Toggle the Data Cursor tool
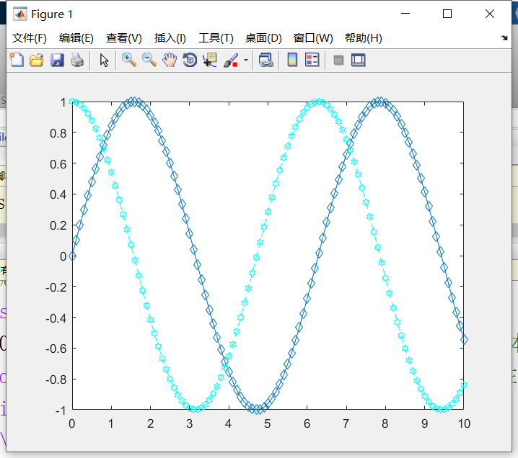This screenshot has width=518, height=458. (210, 60)
